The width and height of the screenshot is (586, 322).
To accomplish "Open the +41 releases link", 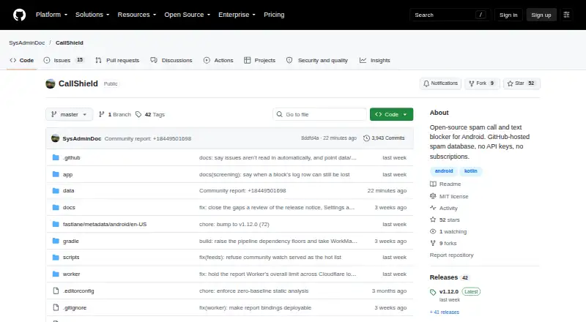I will [445, 312].
